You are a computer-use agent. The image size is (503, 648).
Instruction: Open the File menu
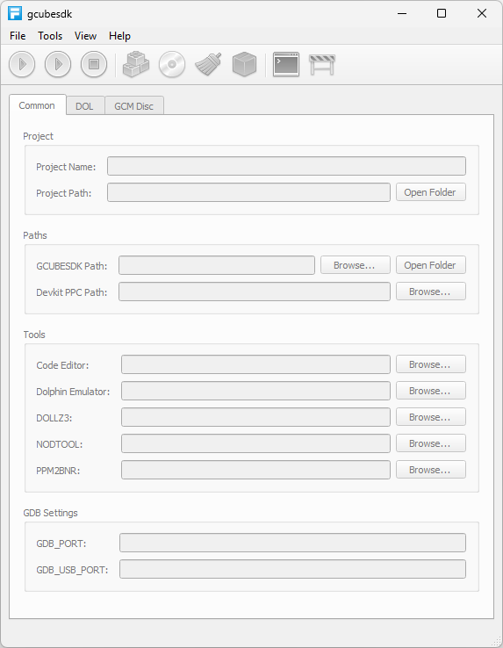[x=18, y=36]
